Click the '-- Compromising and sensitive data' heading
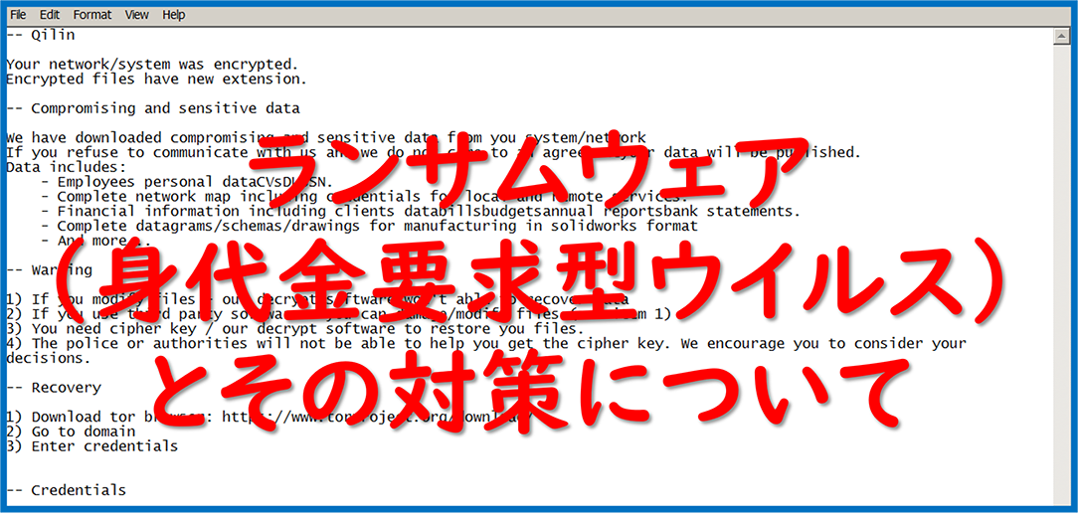This screenshot has width=1078, height=515. [x=153, y=108]
